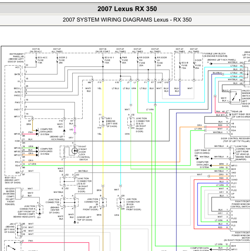The width and height of the screenshot is (250, 251).
Task: Select the "2007 SYSTEM WIRING DIAGRAMS Lexus - RX 350" subtitle
Action: [x=127, y=20]
